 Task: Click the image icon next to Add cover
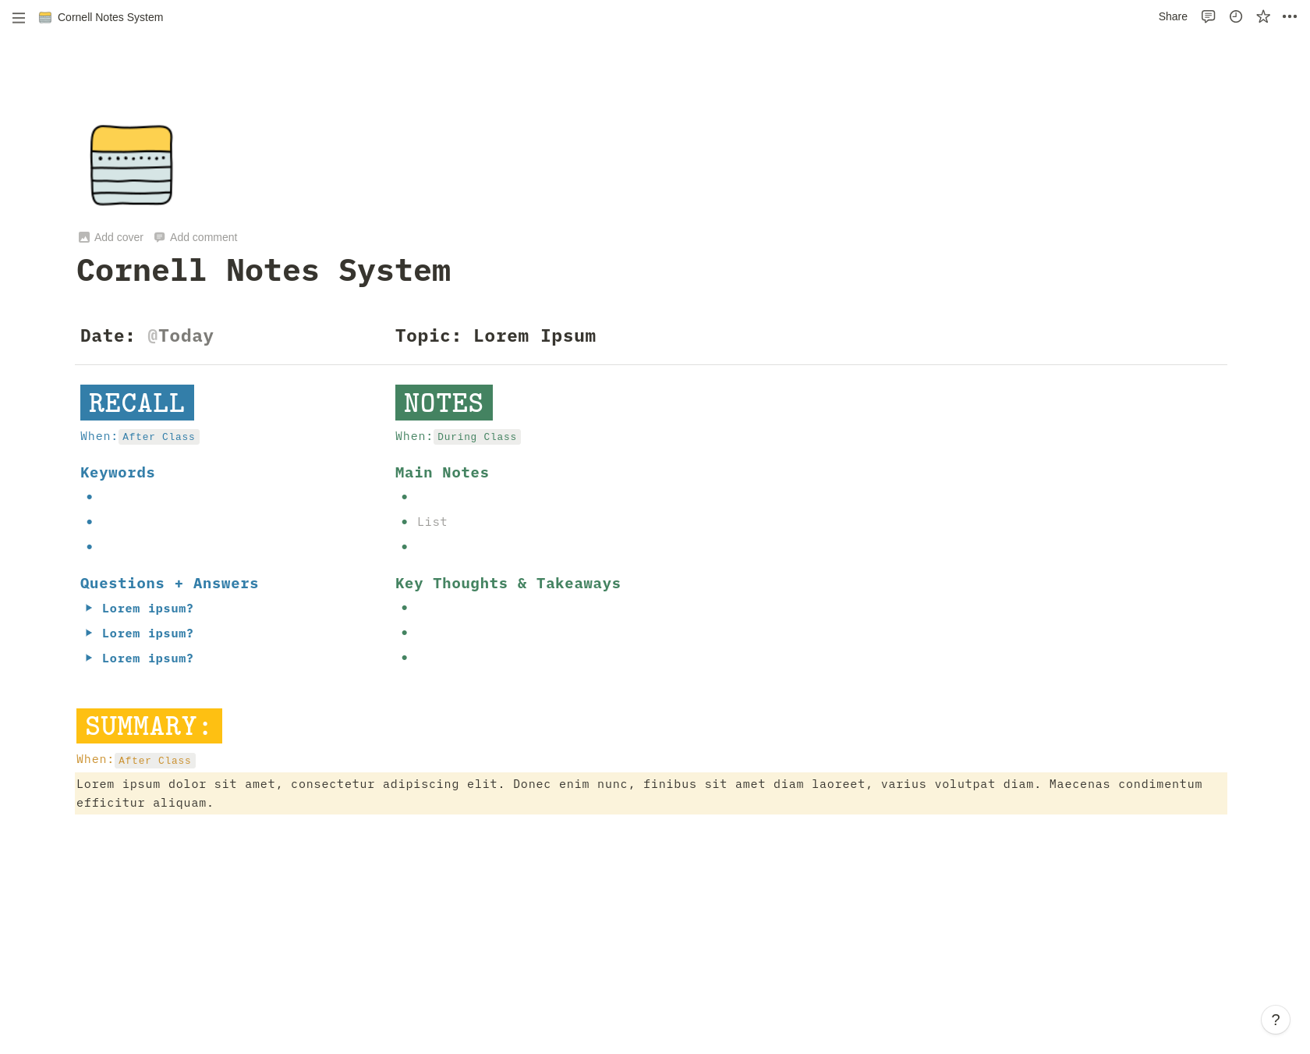point(84,237)
